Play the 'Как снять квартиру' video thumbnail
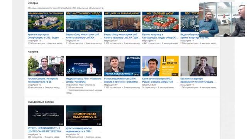The image size is (247, 139). 199,66
